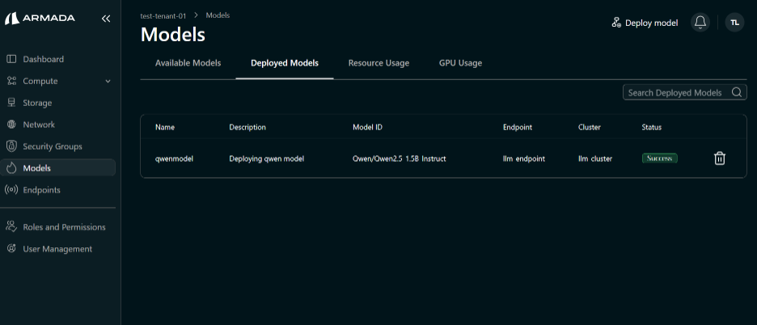Viewport: 757px width, 325px height.
Task: Focus the Search Deployed Models field
Action: coord(675,93)
